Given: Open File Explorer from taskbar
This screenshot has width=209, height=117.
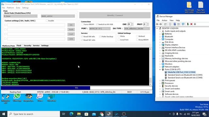Looking at the screenshot, I should point(79,114).
